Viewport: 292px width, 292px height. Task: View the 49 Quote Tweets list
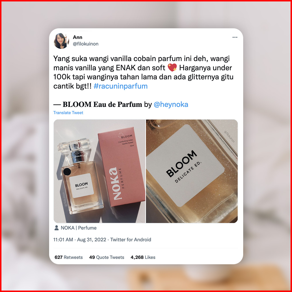tap(107, 257)
